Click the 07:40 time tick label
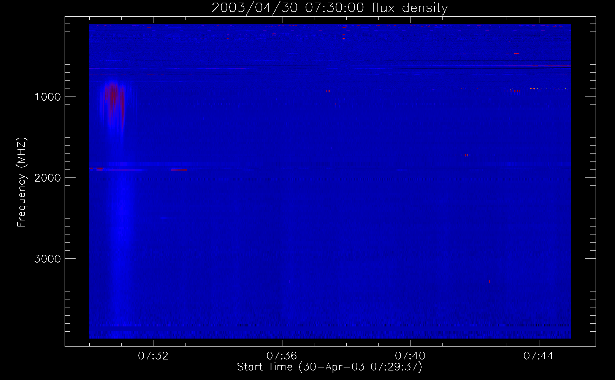 pyautogui.click(x=410, y=356)
